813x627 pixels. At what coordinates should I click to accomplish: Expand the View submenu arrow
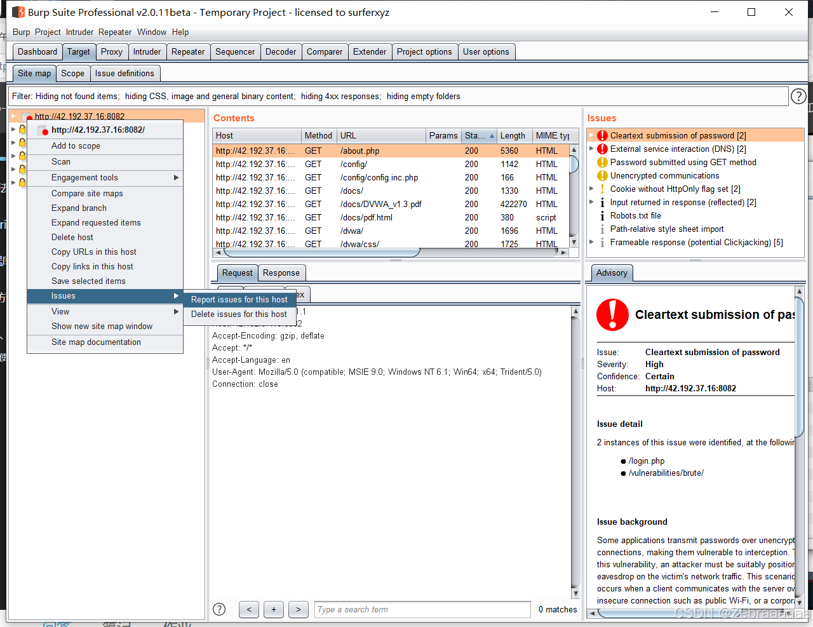point(176,311)
